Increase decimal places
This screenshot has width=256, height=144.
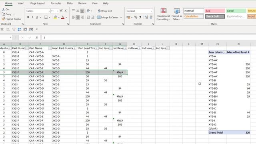146,17
